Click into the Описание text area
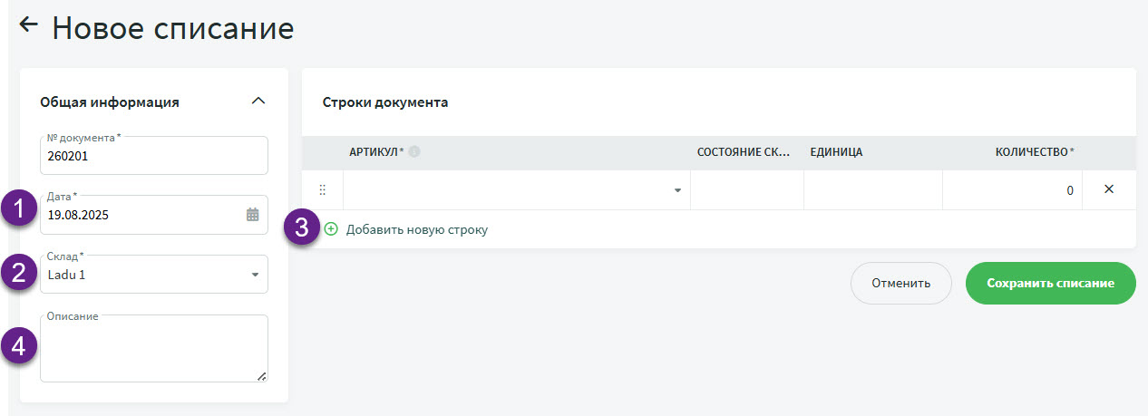This screenshot has height=416, width=1148. [154, 350]
